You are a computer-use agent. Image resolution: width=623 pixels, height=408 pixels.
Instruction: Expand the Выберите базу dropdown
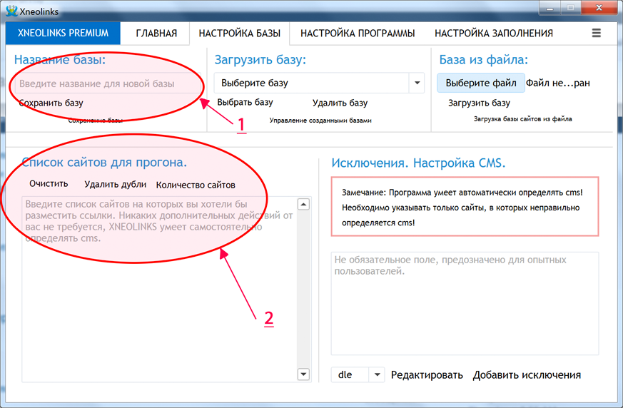(x=417, y=83)
